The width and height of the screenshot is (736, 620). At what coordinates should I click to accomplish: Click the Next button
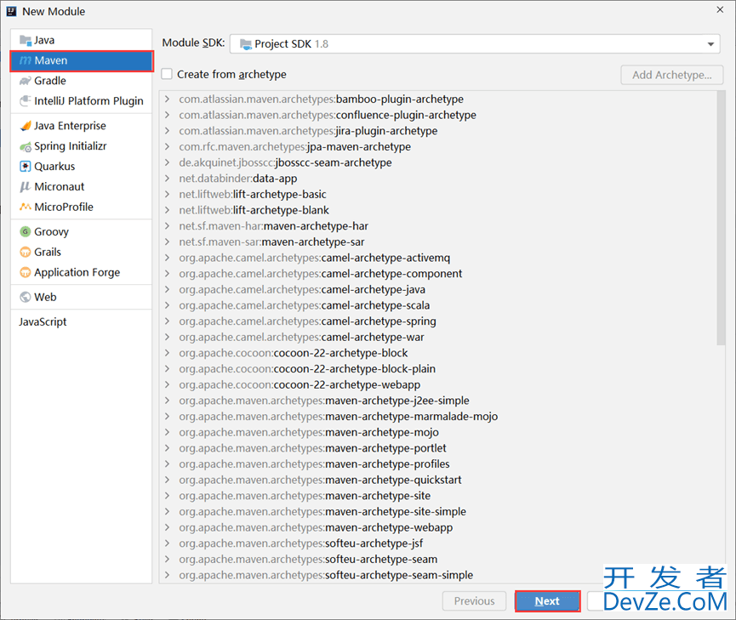pyautogui.click(x=547, y=601)
